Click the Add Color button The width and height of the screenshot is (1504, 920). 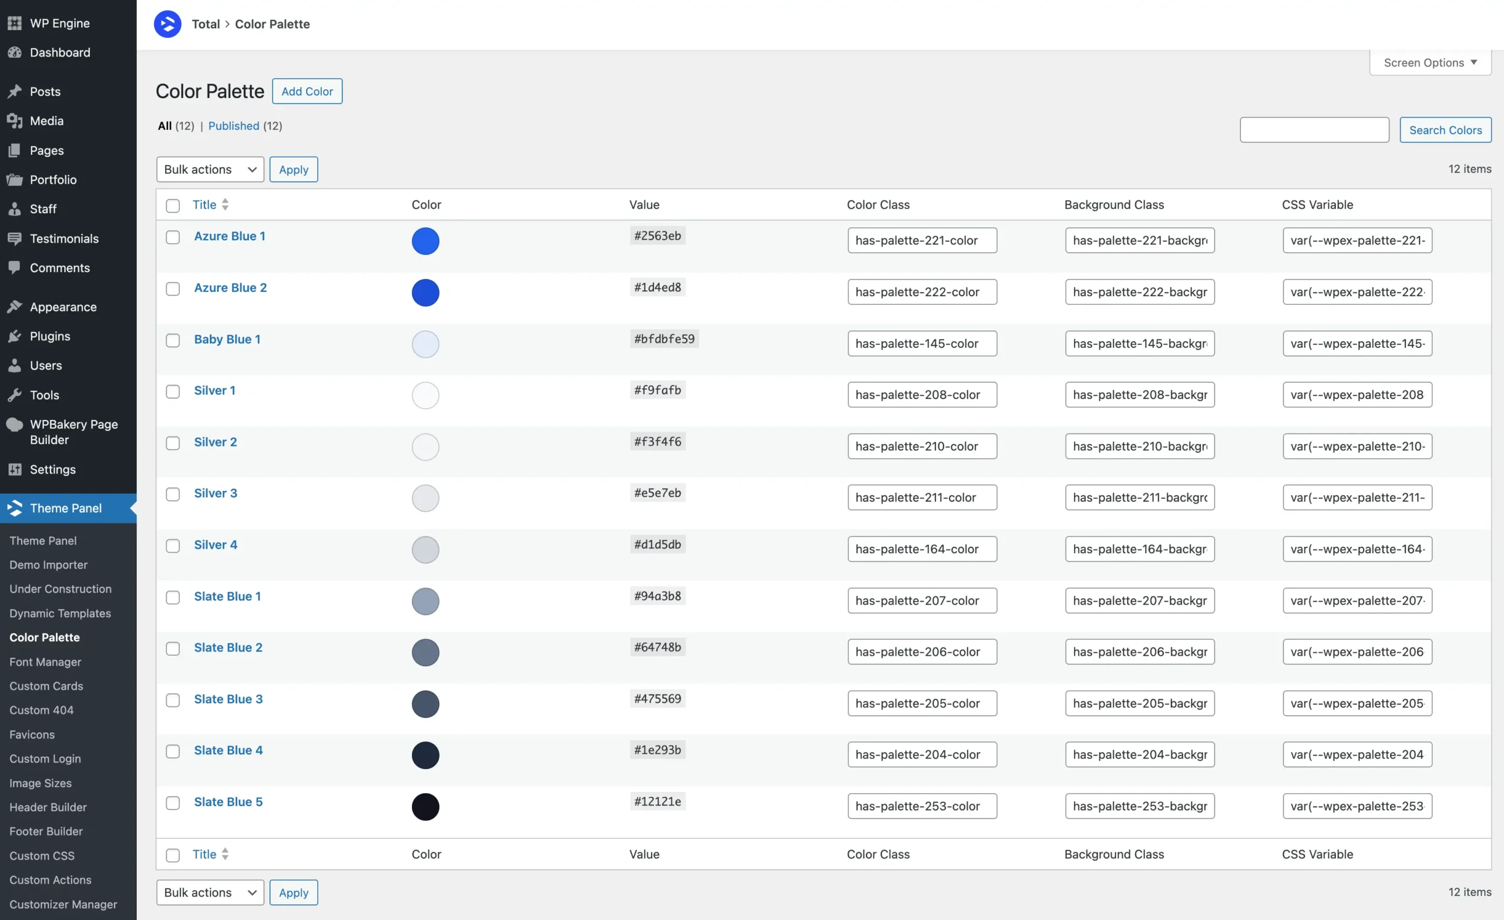pos(307,91)
